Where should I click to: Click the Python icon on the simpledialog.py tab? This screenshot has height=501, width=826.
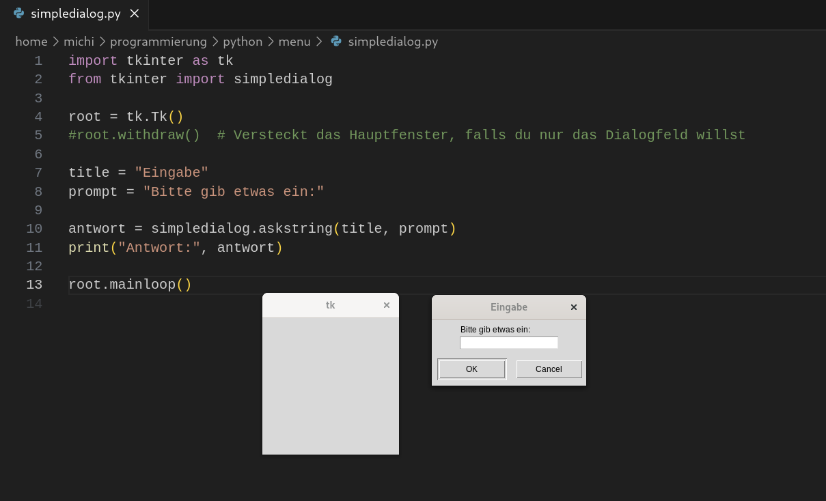pyautogui.click(x=18, y=13)
